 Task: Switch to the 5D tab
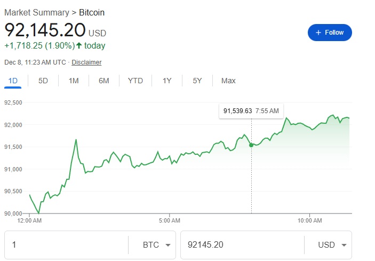click(43, 81)
